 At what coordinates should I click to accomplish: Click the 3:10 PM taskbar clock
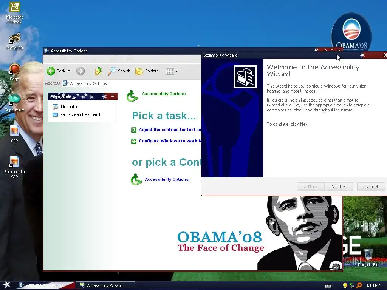click(373, 285)
